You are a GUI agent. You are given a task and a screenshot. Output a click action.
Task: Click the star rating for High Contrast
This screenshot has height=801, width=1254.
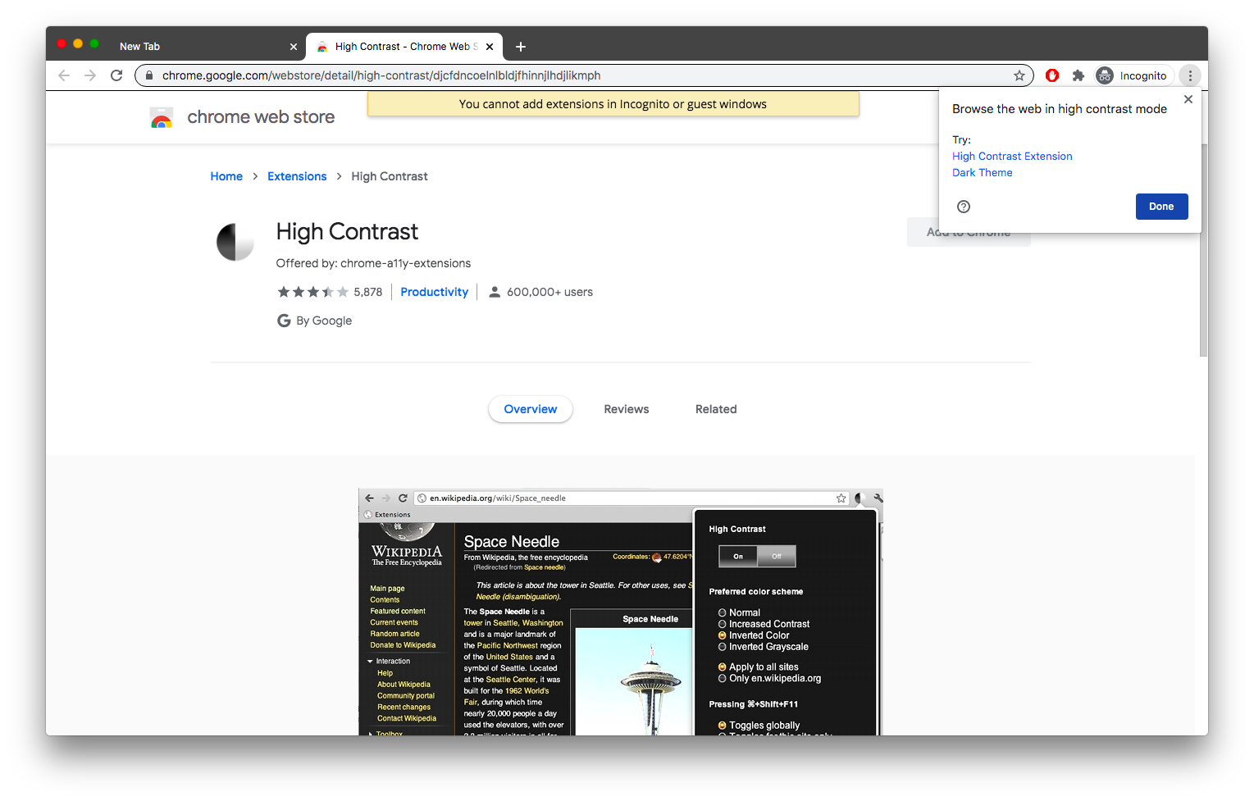tap(312, 292)
